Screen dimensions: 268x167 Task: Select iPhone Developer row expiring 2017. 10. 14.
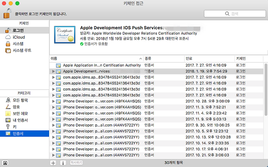(x=156, y=143)
